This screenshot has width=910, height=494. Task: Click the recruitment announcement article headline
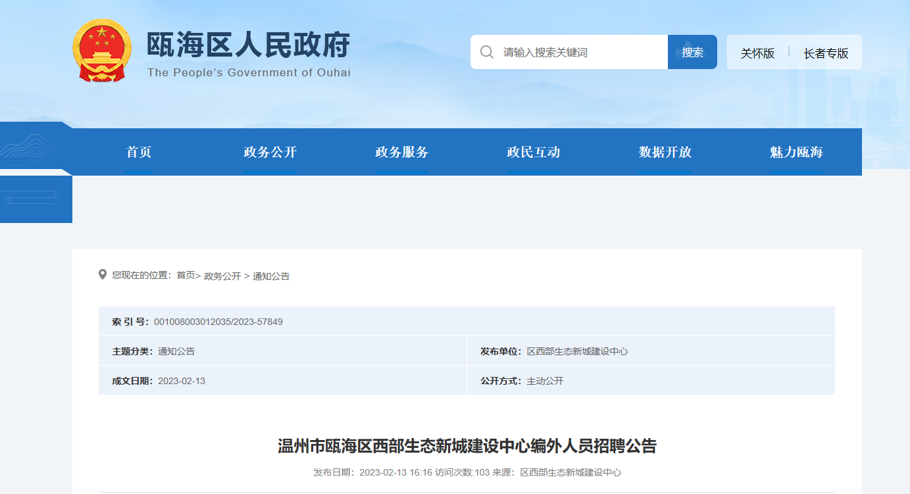pos(467,447)
